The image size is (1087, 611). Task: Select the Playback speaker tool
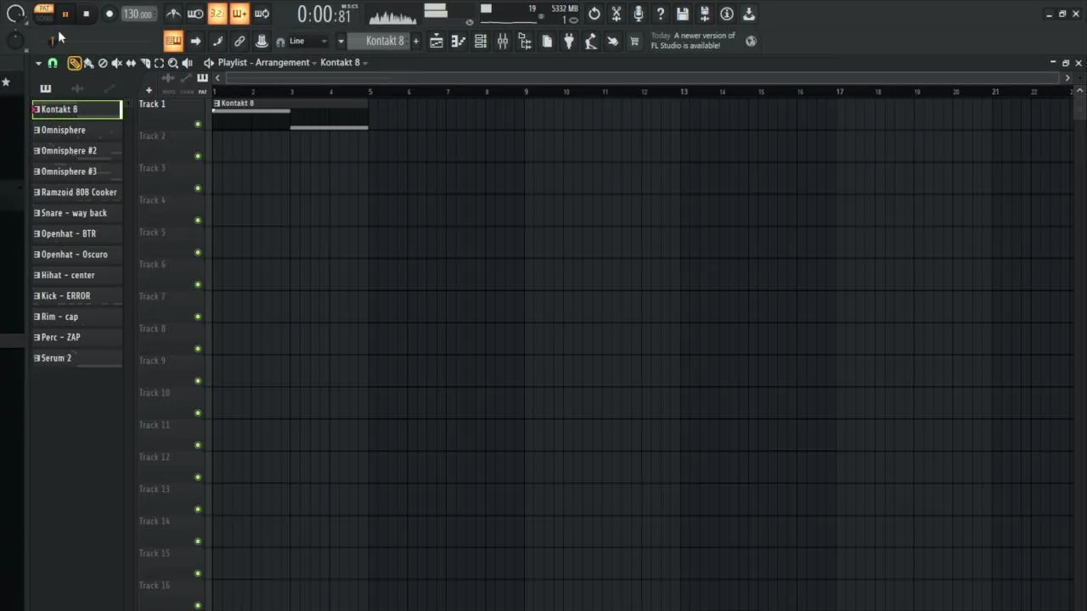[x=187, y=63]
